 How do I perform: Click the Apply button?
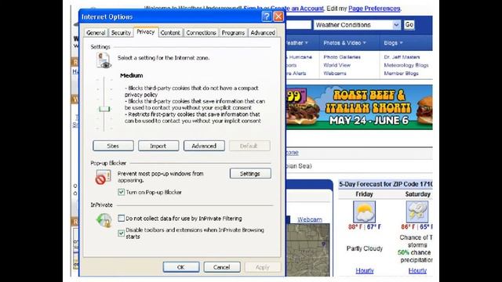pos(263,267)
